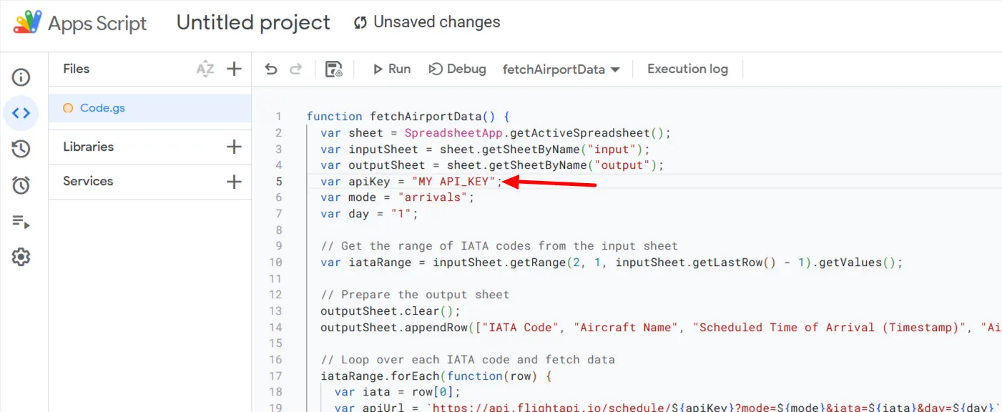Open the Triggers alarm clock icon
This screenshot has width=1002, height=412.
pyautogui.click(x=21, y=185)
